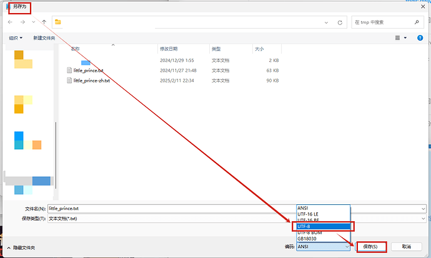Refresh the current folder view
431x258 pixels.
pos(340,22)
